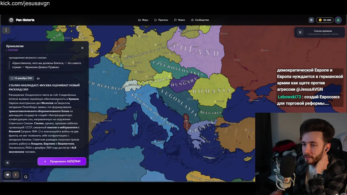Open the user avatar A menu
This screenshot has width=347, height=195.
pyautogui.click(x=338, y=20)
